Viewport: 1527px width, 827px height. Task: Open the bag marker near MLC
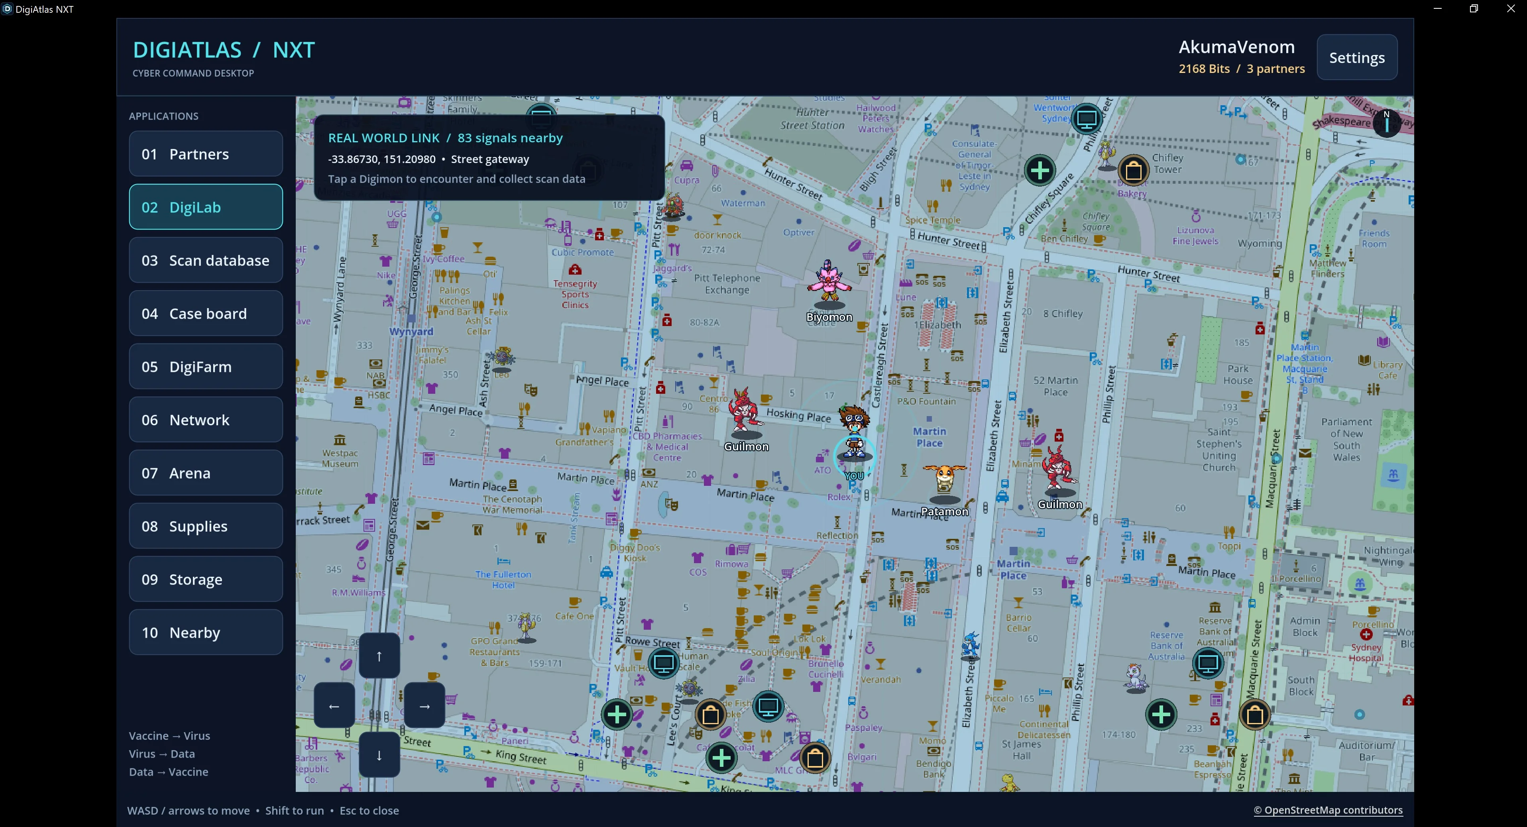tap(814, 758)
